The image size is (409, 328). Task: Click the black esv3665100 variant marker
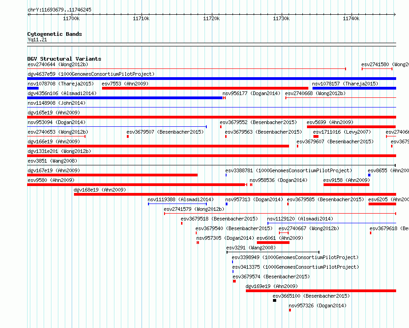[274, 300]
